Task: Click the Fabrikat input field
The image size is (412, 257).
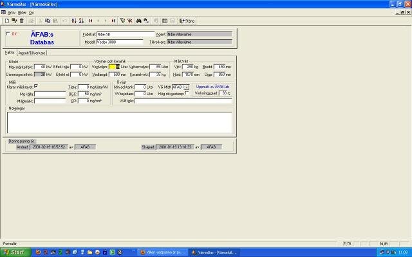Action: (x=125, y=34)
